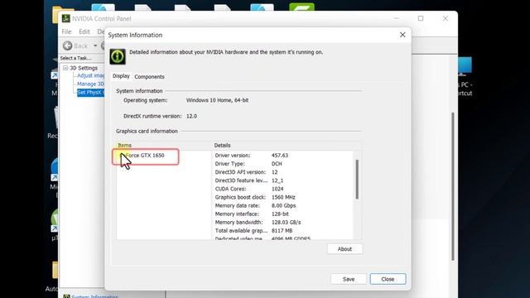Open the Back history dropdown arrow
The image size is (530, 298).
pyautogui.click(x=95, y=46)
